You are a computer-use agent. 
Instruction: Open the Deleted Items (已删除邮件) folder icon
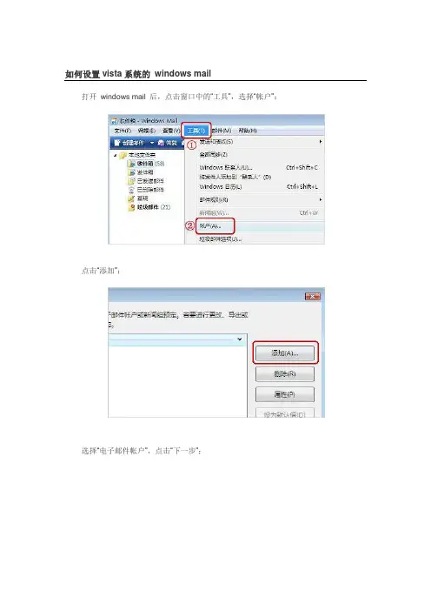pyautogui.click(x=132, y=190)
